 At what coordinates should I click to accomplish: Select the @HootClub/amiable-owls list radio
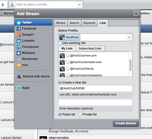pyautogui.click(x=68, y=62)
